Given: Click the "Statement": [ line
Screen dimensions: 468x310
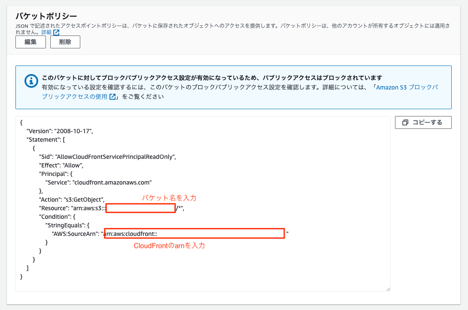Looking at the screenshot, I should coord(46,140).
